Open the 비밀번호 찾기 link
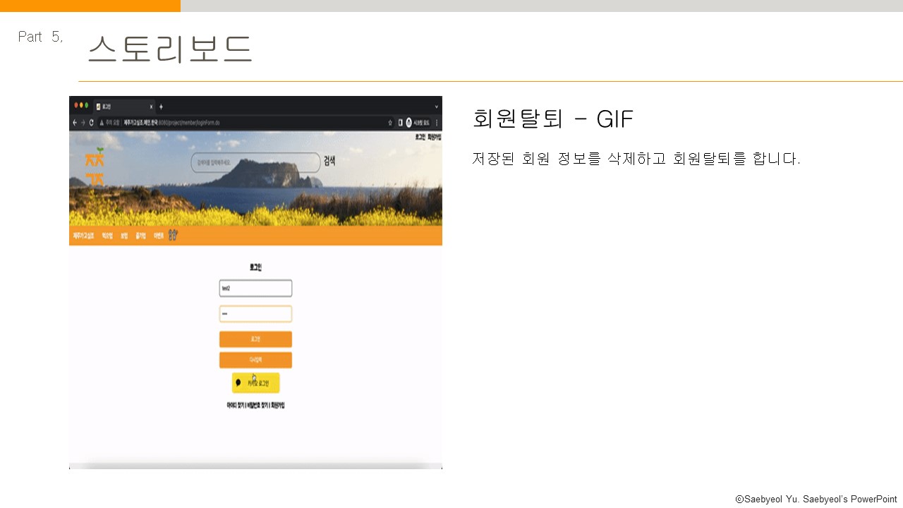 point(257,406)
